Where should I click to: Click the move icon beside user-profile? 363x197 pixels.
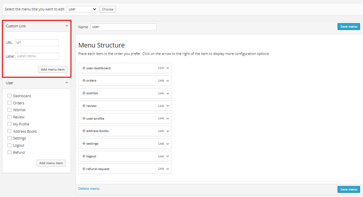(84, 119)
